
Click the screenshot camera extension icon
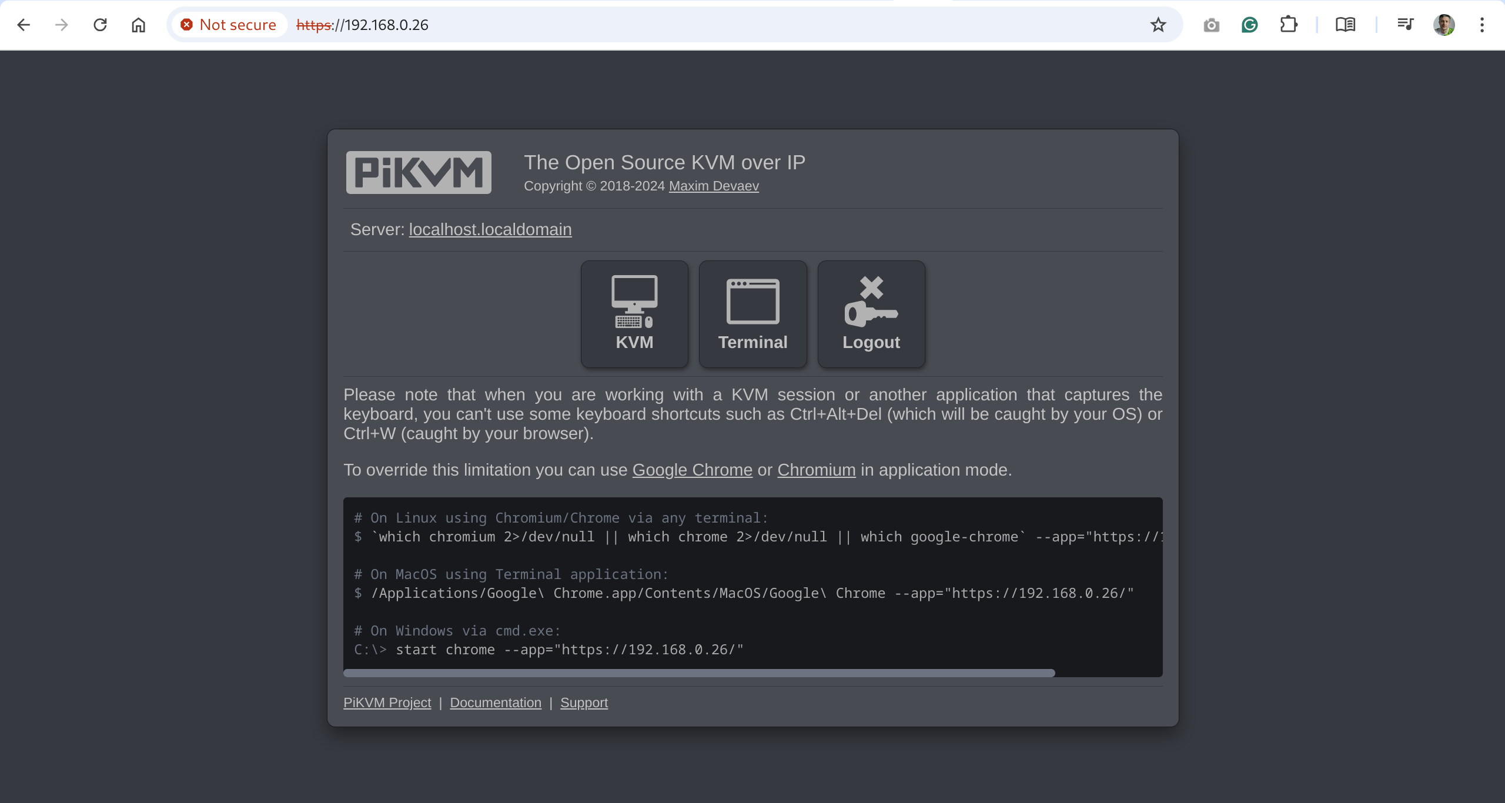click(x=1211, y=25)
